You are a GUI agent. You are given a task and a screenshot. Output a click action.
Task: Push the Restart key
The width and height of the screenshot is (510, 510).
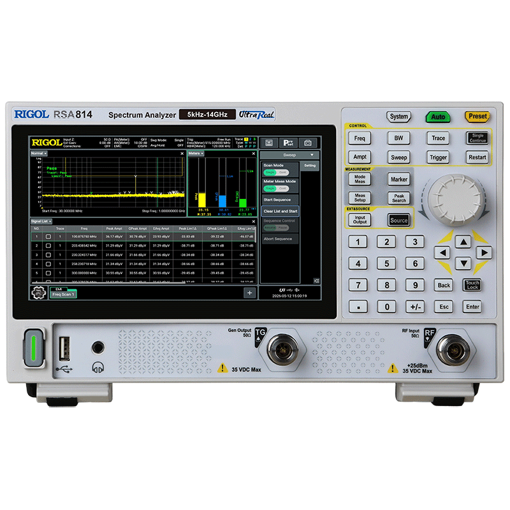477,157
